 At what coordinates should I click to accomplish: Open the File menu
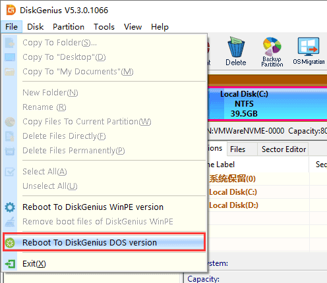(11, 27)
